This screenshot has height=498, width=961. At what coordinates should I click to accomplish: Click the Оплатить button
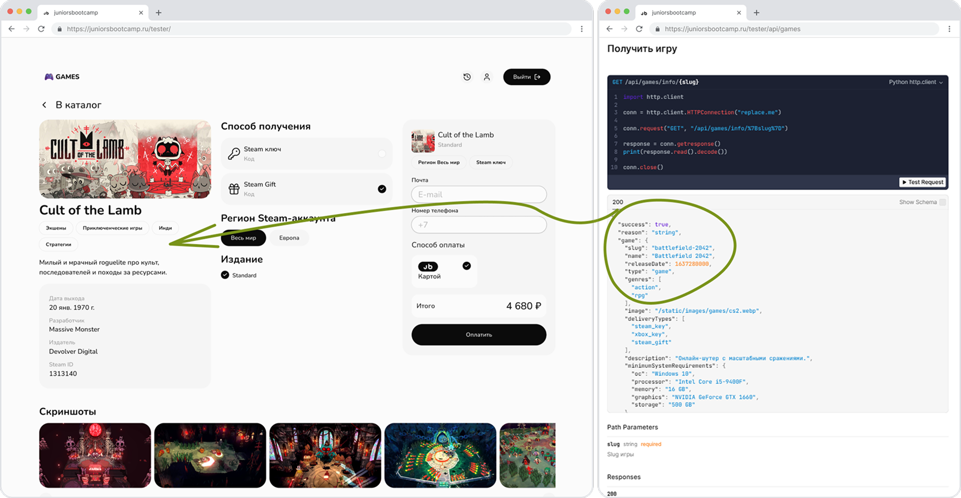479,334
